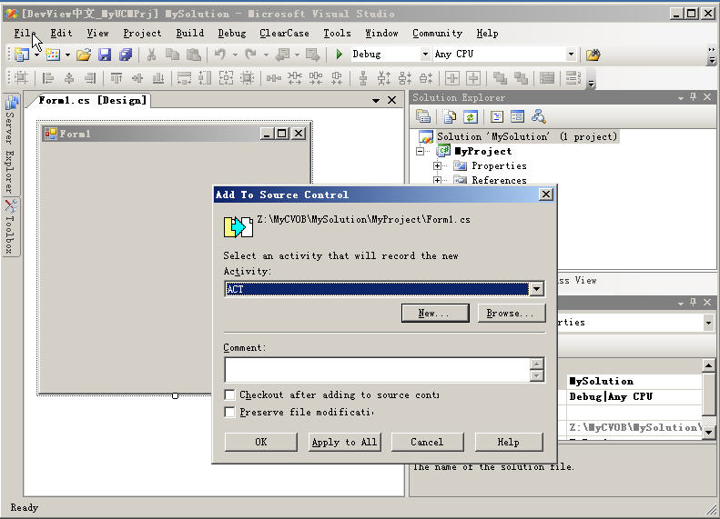
Task: Click the Cancel button in the dialog
Action: tap(427, 442)
